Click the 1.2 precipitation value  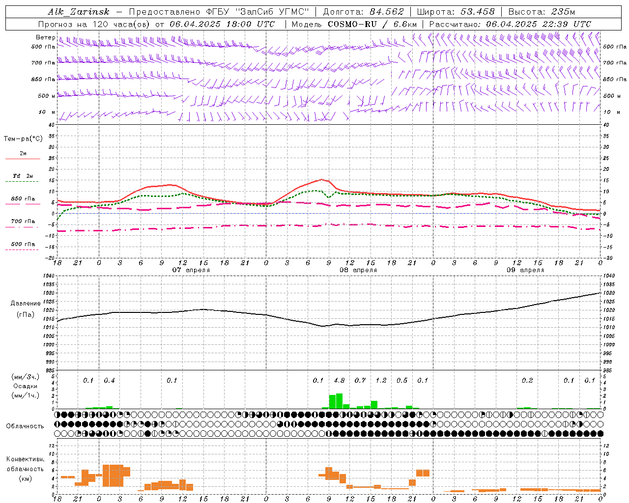[381, 381]
